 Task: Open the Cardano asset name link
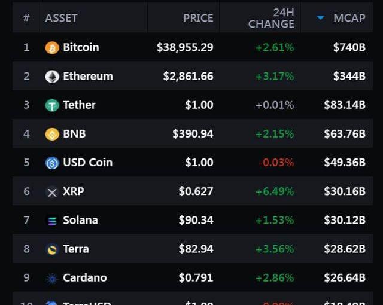tap(85, 277)
